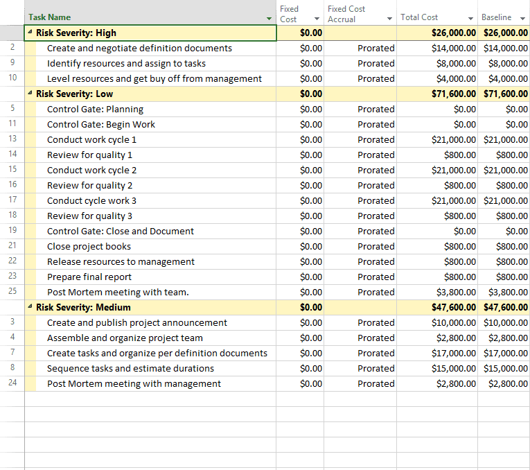Collapse the Risk Severity: Low group
This screenshot has height=470, width=530.
pyautogui.click(x=30, y=93)
